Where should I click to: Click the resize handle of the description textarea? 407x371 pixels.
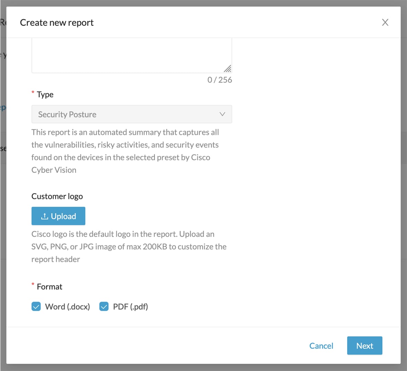coord(228,69)
